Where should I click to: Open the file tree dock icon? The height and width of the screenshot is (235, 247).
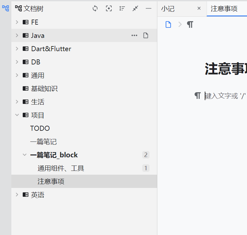tap(5, 8)
